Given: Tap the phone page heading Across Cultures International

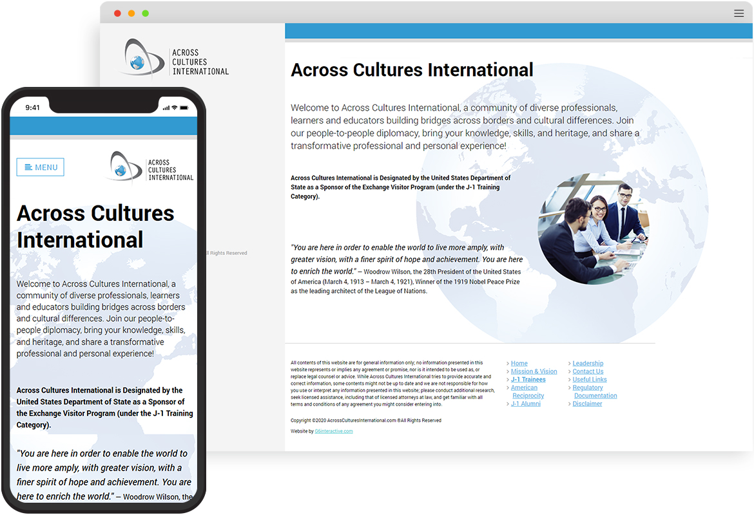Looking at the screenshot, I should point(95,226).
